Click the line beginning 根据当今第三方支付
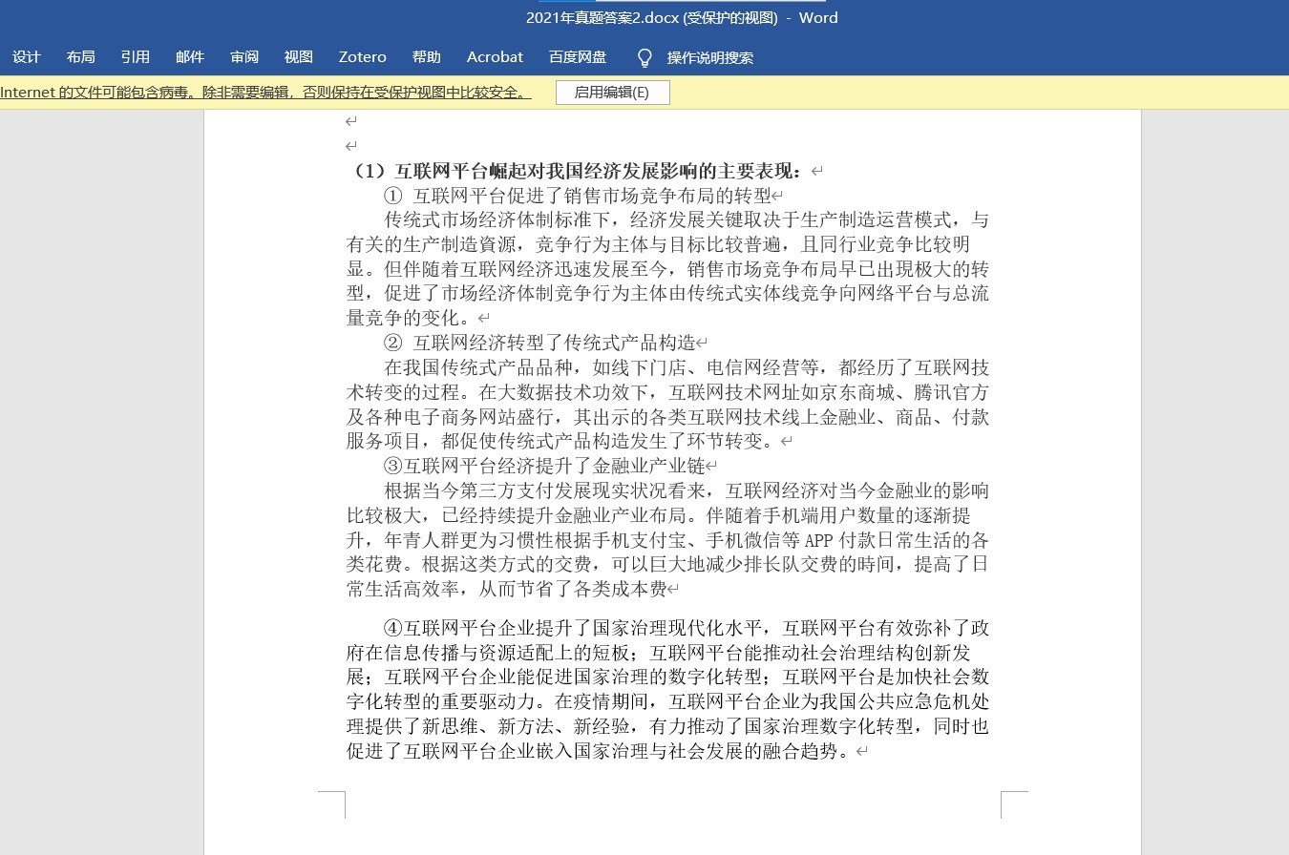1289x855 pixels. click(x=687, y=490)
